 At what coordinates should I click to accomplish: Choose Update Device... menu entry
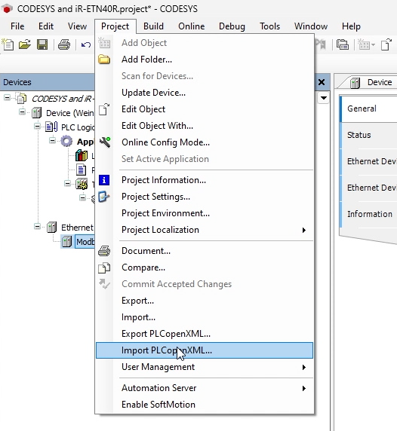[x=205, y=93]
